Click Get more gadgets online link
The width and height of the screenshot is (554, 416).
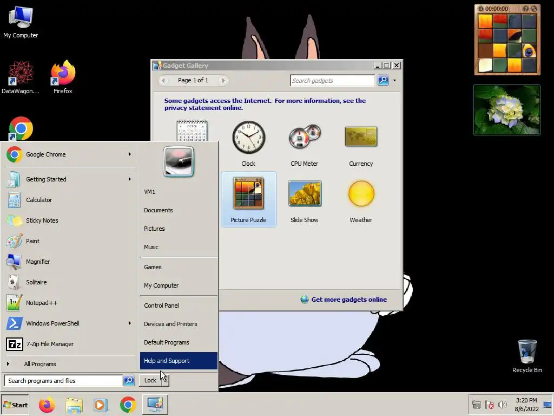pos(349,300)
